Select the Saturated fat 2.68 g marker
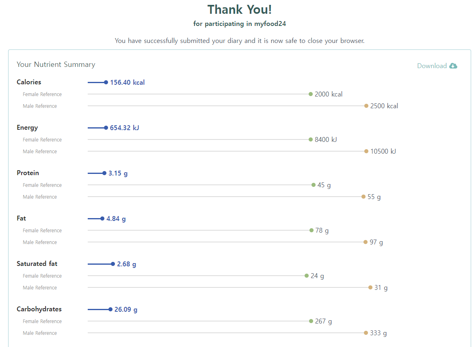476x347 pixels. click(x=113, y=264)
